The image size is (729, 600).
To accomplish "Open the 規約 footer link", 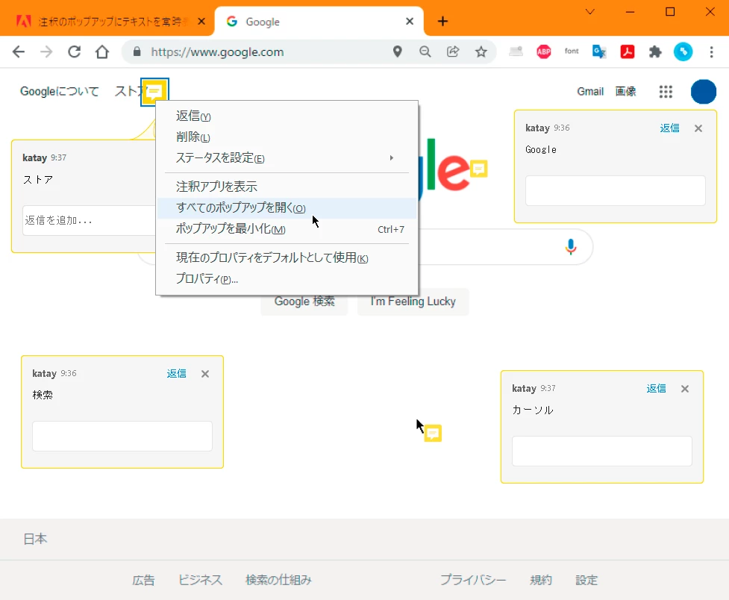I will [x=541, y=581].
